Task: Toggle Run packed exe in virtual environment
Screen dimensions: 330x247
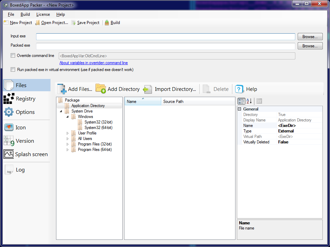Action: pos(13,70)
